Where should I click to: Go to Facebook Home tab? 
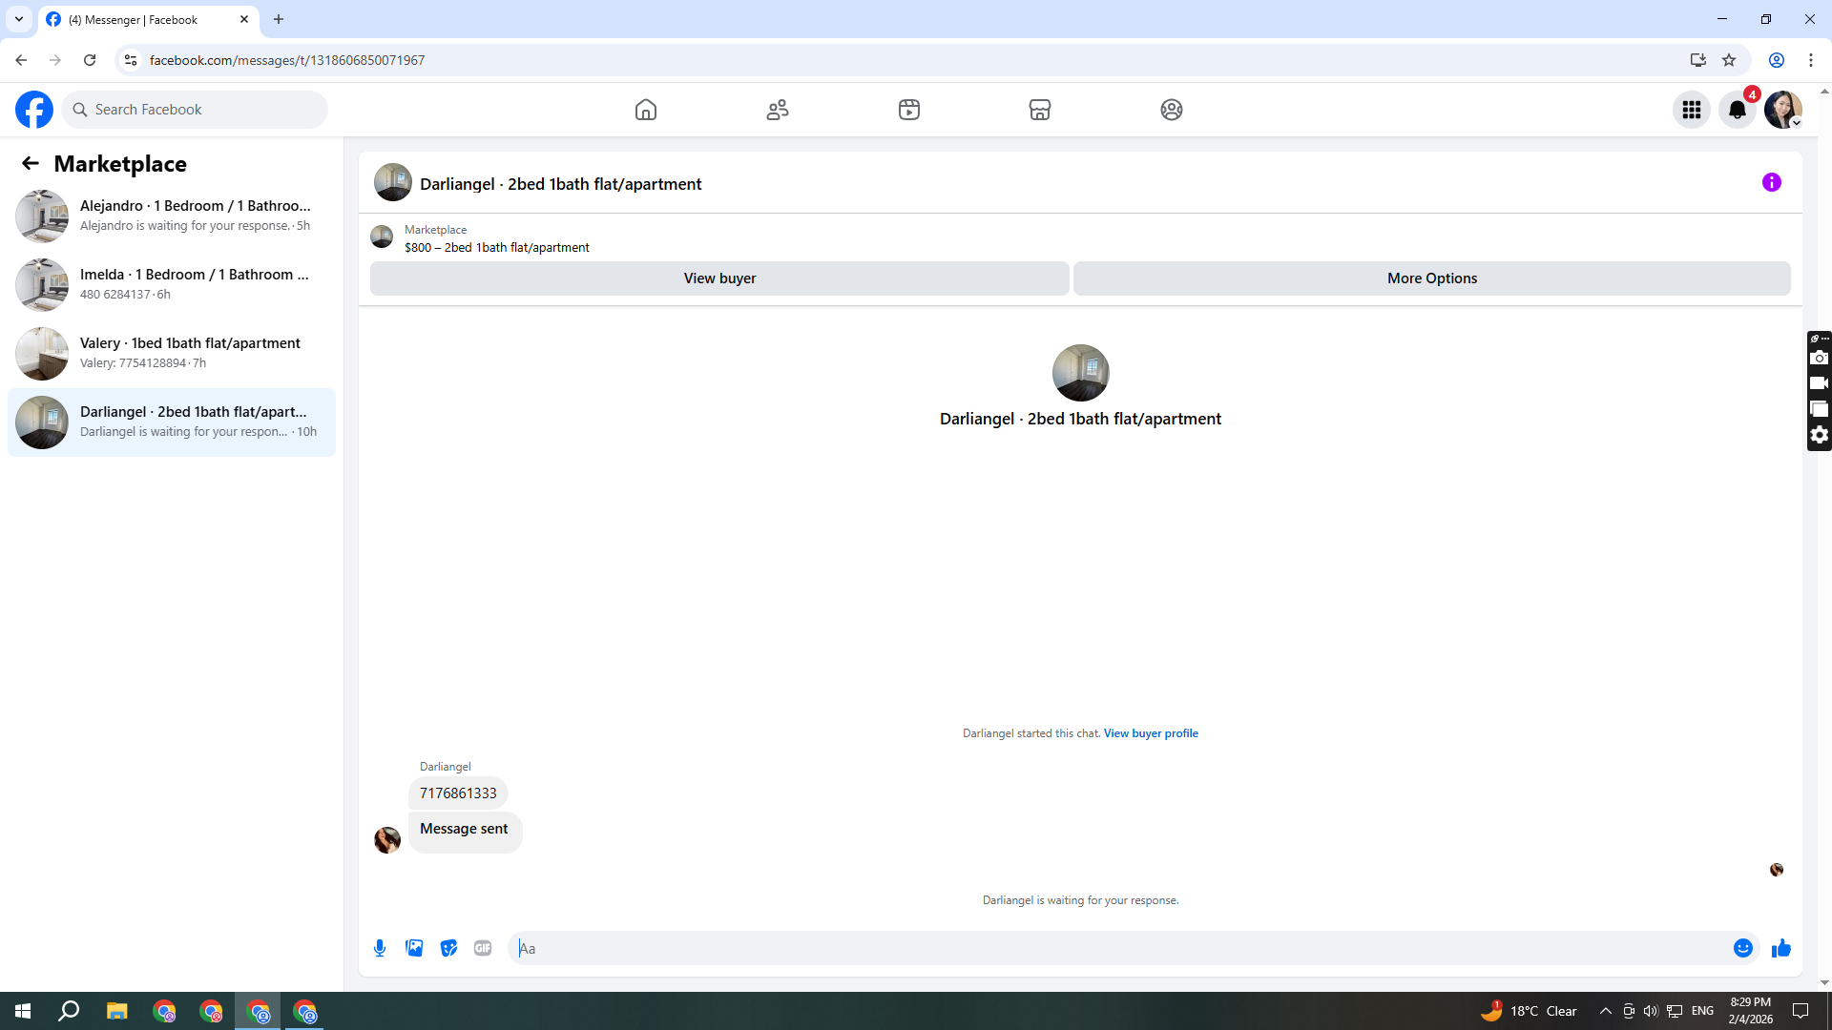pos(646,110)
